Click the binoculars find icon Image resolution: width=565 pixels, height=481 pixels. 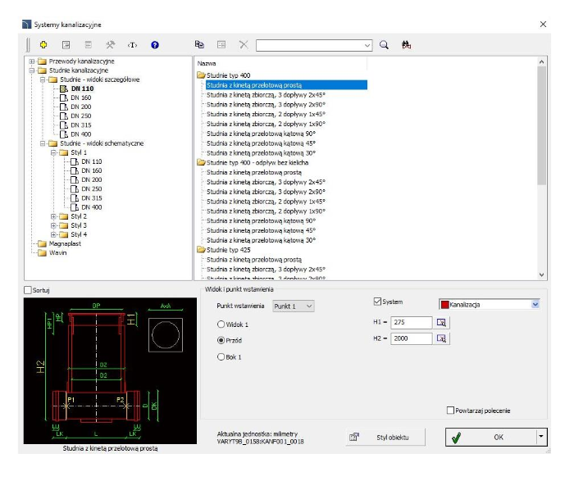tap(405, 46)
